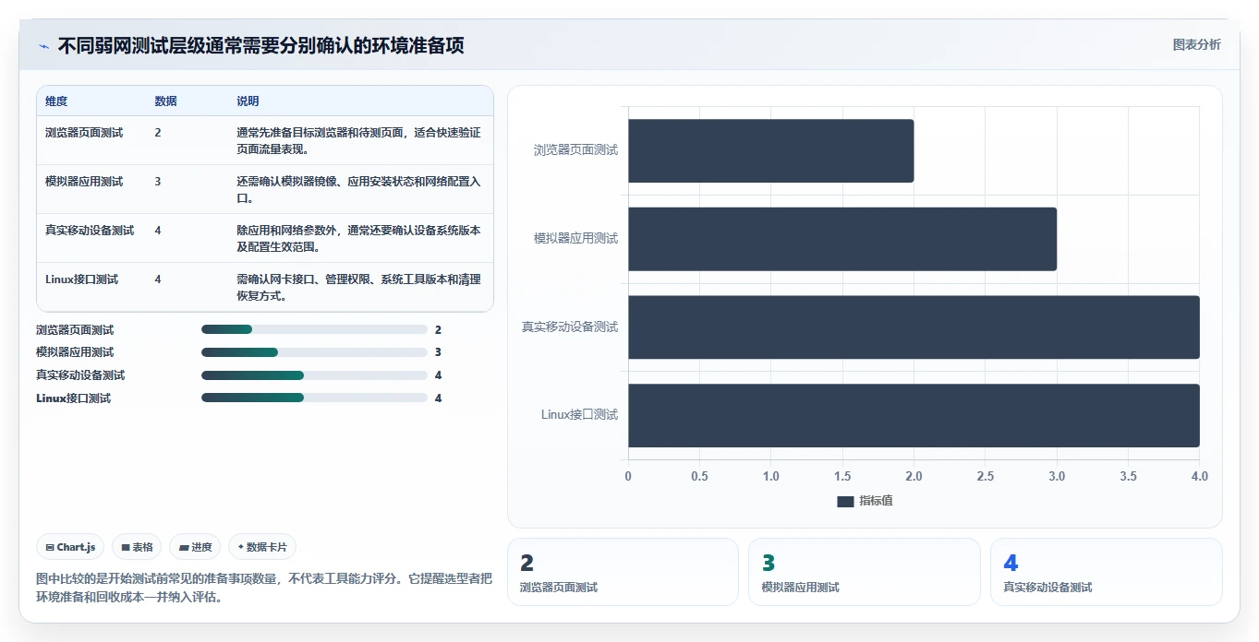Screen dimensions: 1259x642
Task: Click the description starting 还需确认模拟器镜像
Action: click(358, 189)
